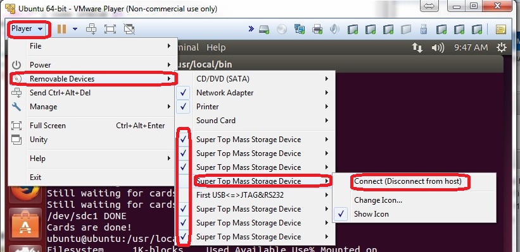This screenshot has height=252, width=520.
Task: Open Ubuntu system gear menu icon
Action: click(x=501, y=47)
